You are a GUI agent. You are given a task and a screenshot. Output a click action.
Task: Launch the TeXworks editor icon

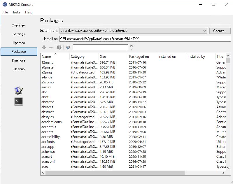coord(19,90)
